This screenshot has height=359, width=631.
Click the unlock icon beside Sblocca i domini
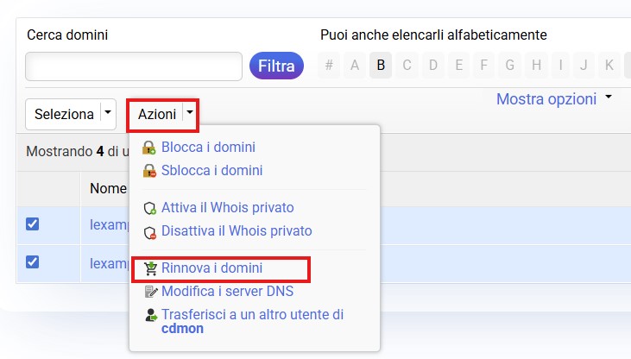[149, 171]
